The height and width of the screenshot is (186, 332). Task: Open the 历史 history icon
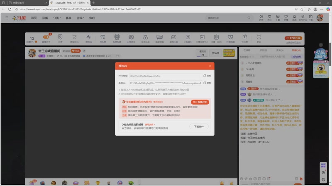[x=261, y=18]
